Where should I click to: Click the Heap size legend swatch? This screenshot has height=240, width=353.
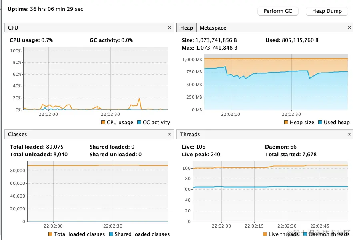286,123
